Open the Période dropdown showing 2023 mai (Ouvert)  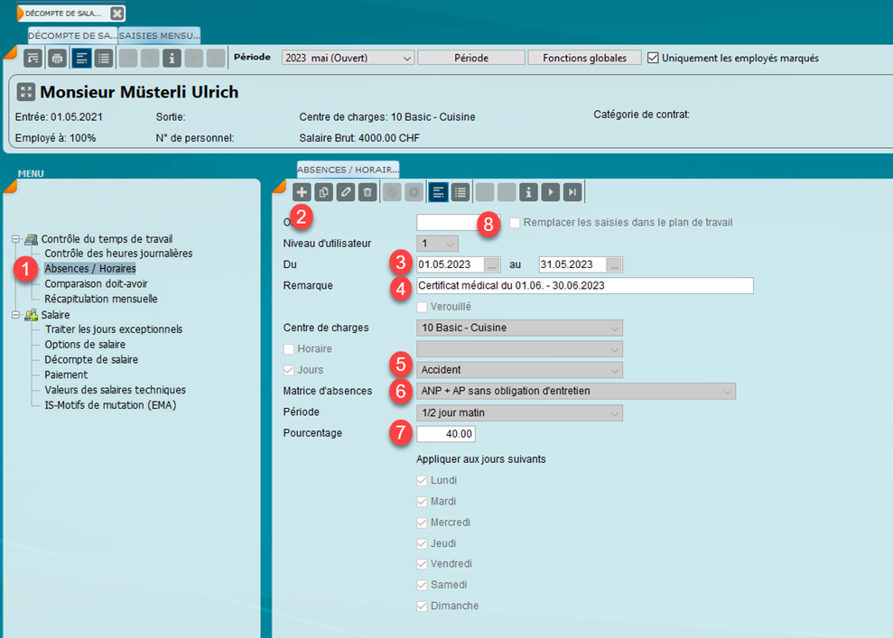[x=348, y=58]
